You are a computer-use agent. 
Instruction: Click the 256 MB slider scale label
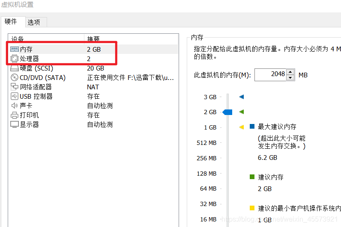(206, 158)
